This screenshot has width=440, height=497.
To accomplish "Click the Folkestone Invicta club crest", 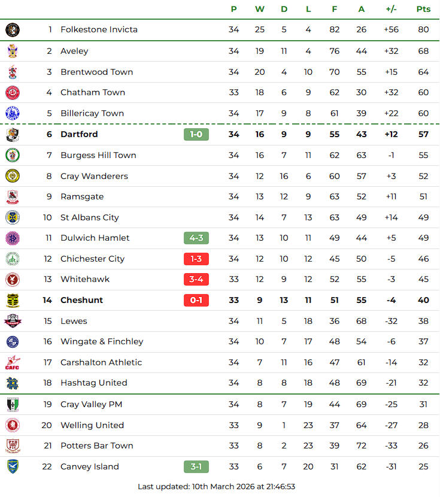I will (13, 29).
